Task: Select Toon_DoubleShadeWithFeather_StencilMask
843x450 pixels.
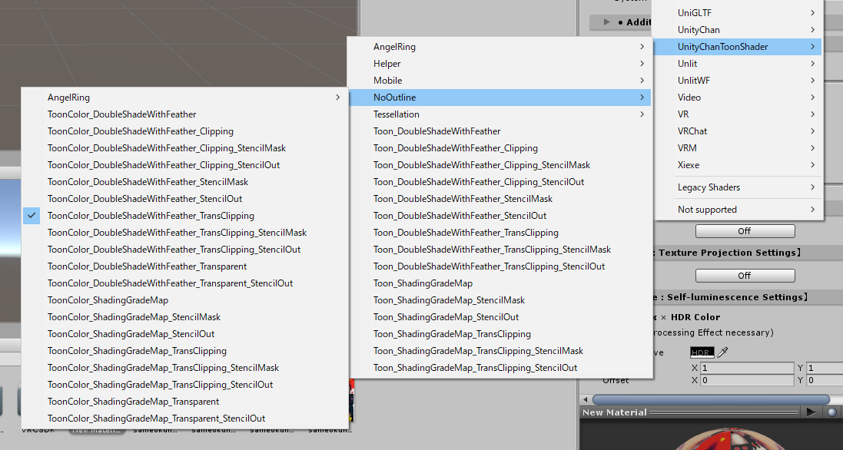Action: [x=500, y=199]
